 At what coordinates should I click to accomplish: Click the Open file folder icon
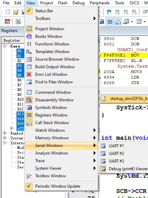click(x=16, y=12)
